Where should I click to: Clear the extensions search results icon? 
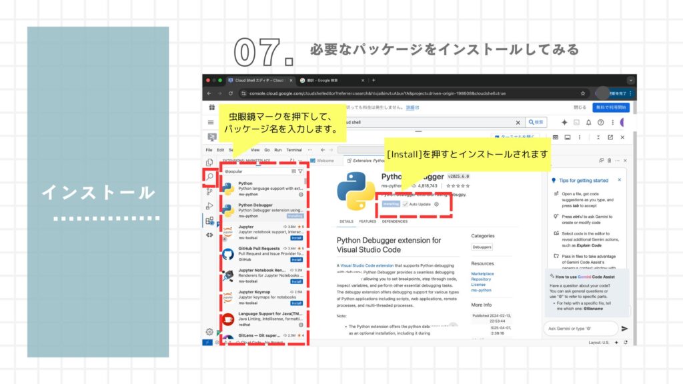pyautogui.click(x=293, y=171)
